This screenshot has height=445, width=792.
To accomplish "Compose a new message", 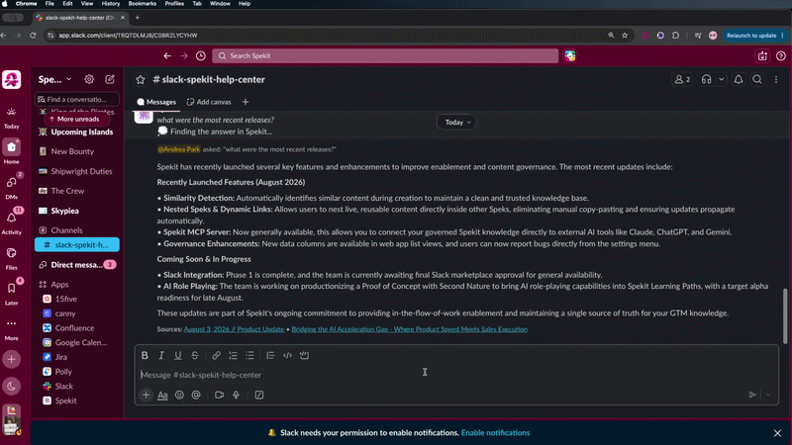I will point(110,79).
